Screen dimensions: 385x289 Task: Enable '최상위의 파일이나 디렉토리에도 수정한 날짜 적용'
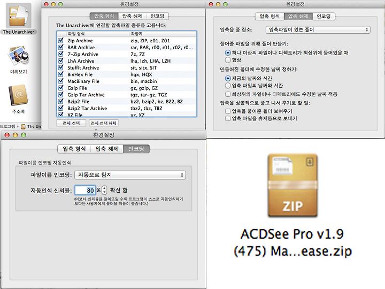(228, 94)
